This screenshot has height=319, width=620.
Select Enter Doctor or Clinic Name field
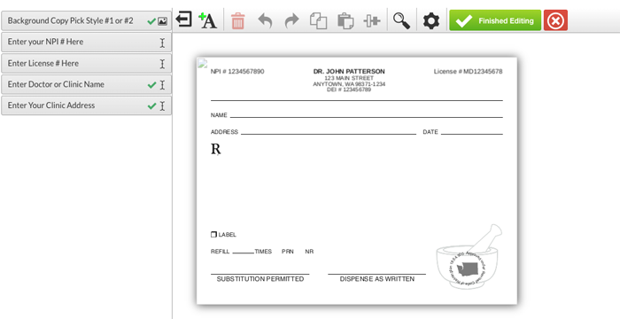tap(86, 84)
